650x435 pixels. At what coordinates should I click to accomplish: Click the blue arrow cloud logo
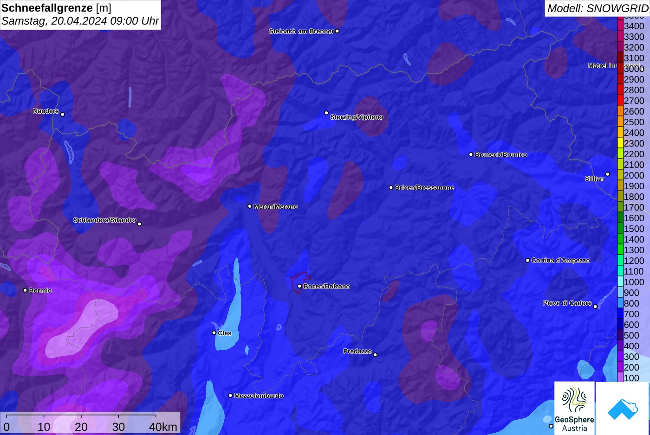pyautogui.click(x=622, y=409)
